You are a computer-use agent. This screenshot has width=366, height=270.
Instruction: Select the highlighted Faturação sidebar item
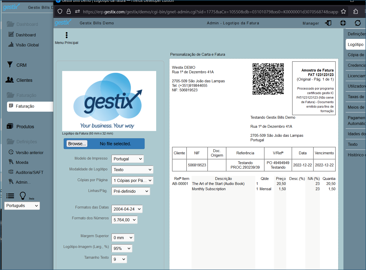click(30, 106)
